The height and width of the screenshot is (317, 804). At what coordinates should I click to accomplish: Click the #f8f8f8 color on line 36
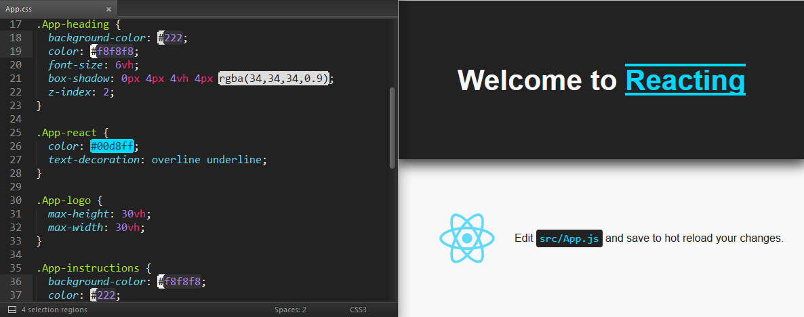[180, 281]
